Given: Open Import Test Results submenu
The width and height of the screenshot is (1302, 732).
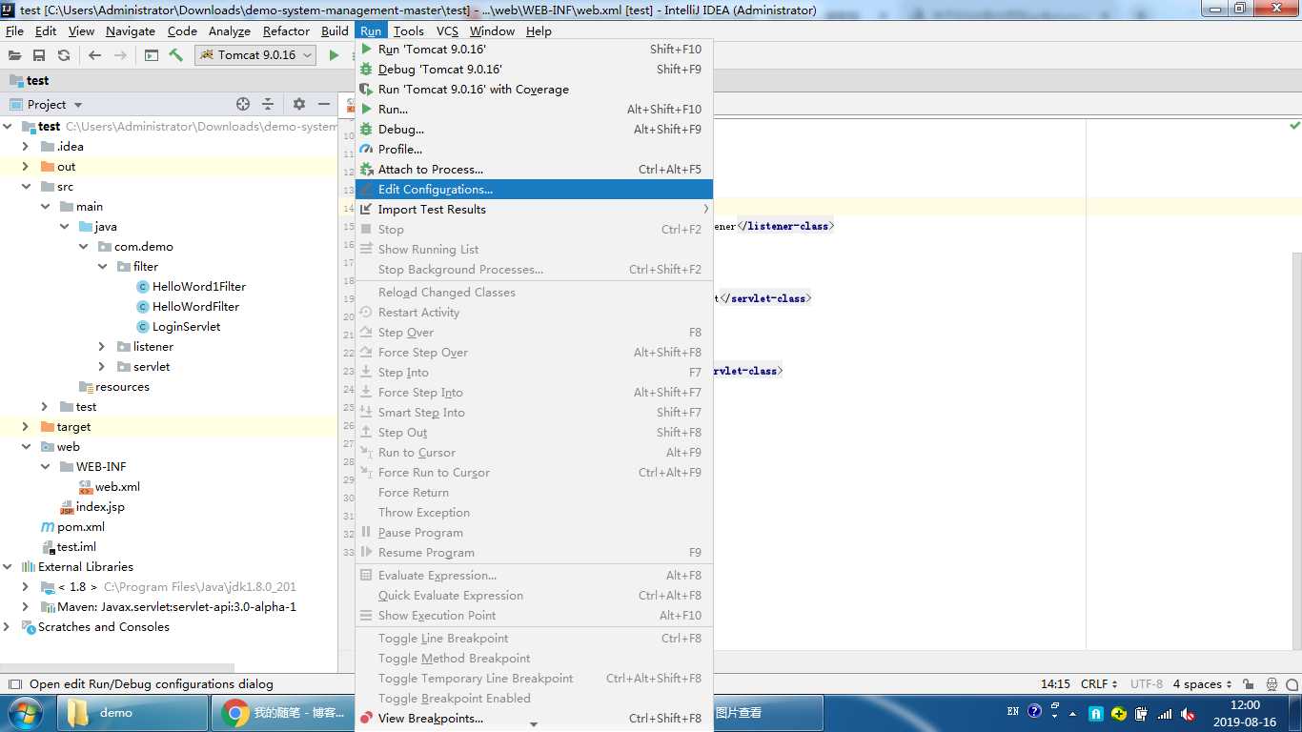Looking at the screenshot, I should click(534, 209).
